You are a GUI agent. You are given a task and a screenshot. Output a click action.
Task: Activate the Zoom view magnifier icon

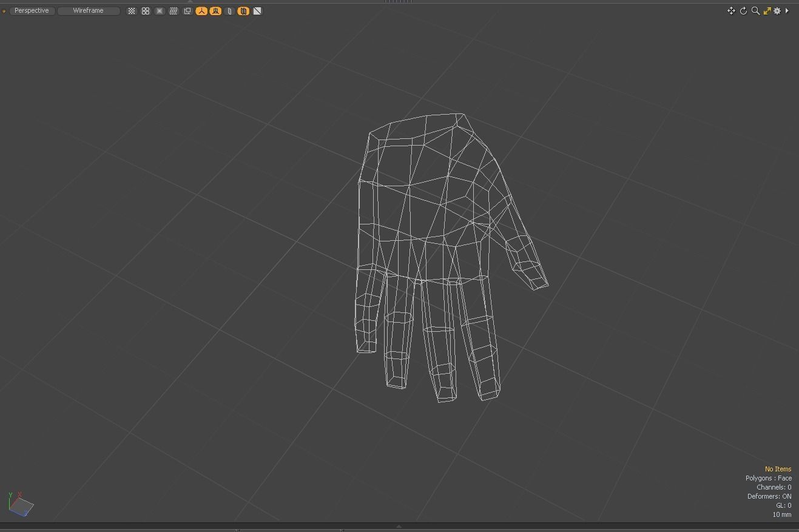pyautogui.click(x=755, y=10)
